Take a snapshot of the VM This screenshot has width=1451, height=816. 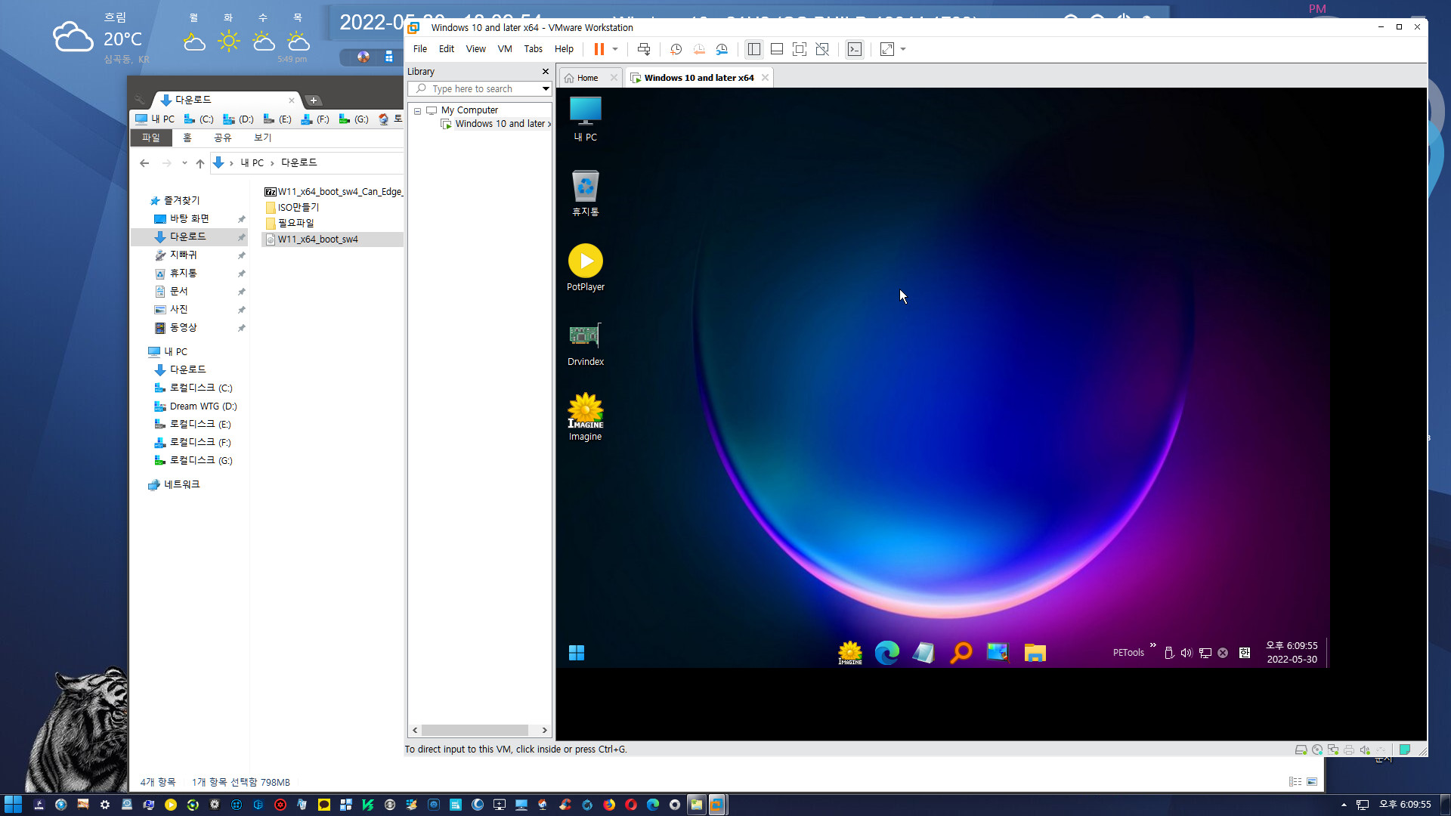point(676,49)
